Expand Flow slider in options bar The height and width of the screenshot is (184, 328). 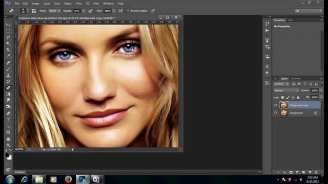pos(114,11)
